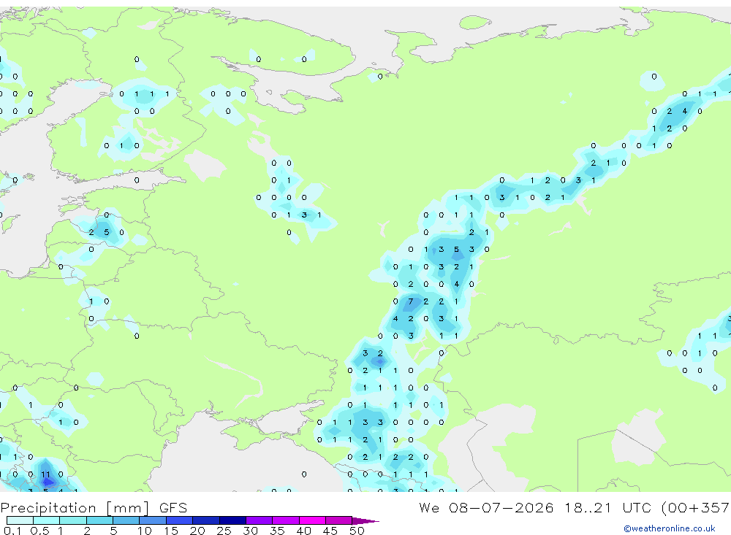Click the "We 08-07-2026" date text
731x535 pixels.
[x=486, y=507]
